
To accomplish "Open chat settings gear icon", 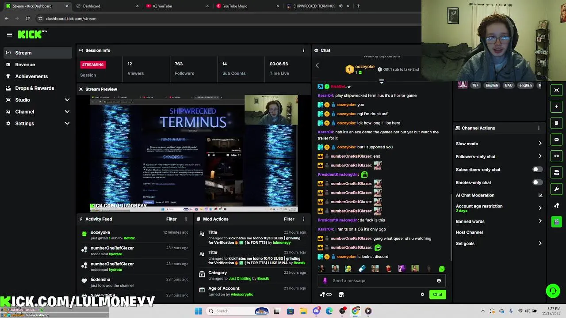I will pyautogui.click(x=422, y=295).
